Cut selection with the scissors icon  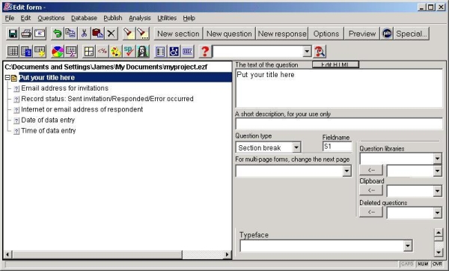[84, 34]
